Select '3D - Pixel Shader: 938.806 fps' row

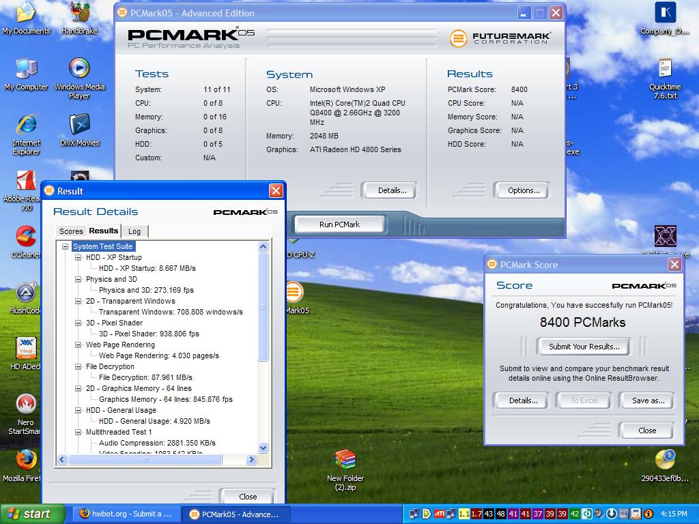[x=149, y=334]
